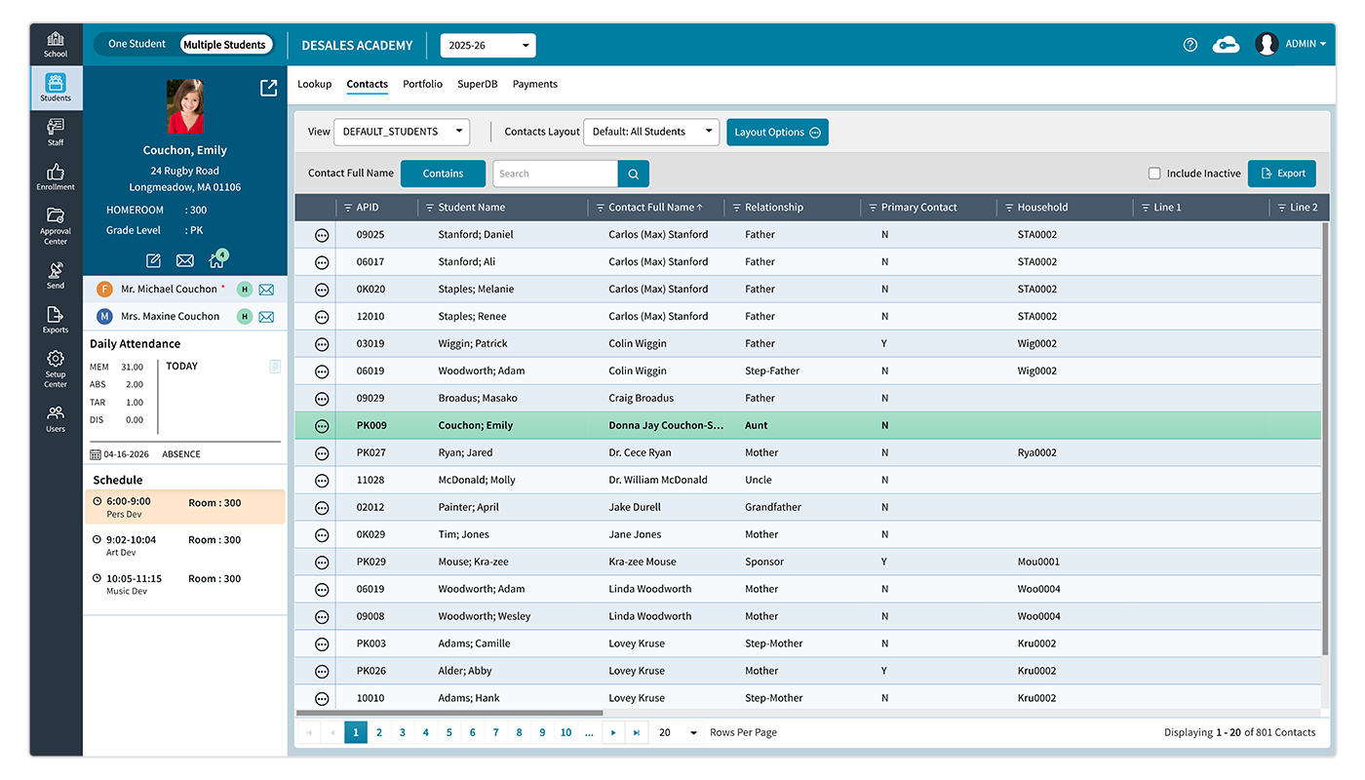This screenshot has width=1365, height=780.
Task: Open the Staff section in sidebar
Action: coord(56,132)
